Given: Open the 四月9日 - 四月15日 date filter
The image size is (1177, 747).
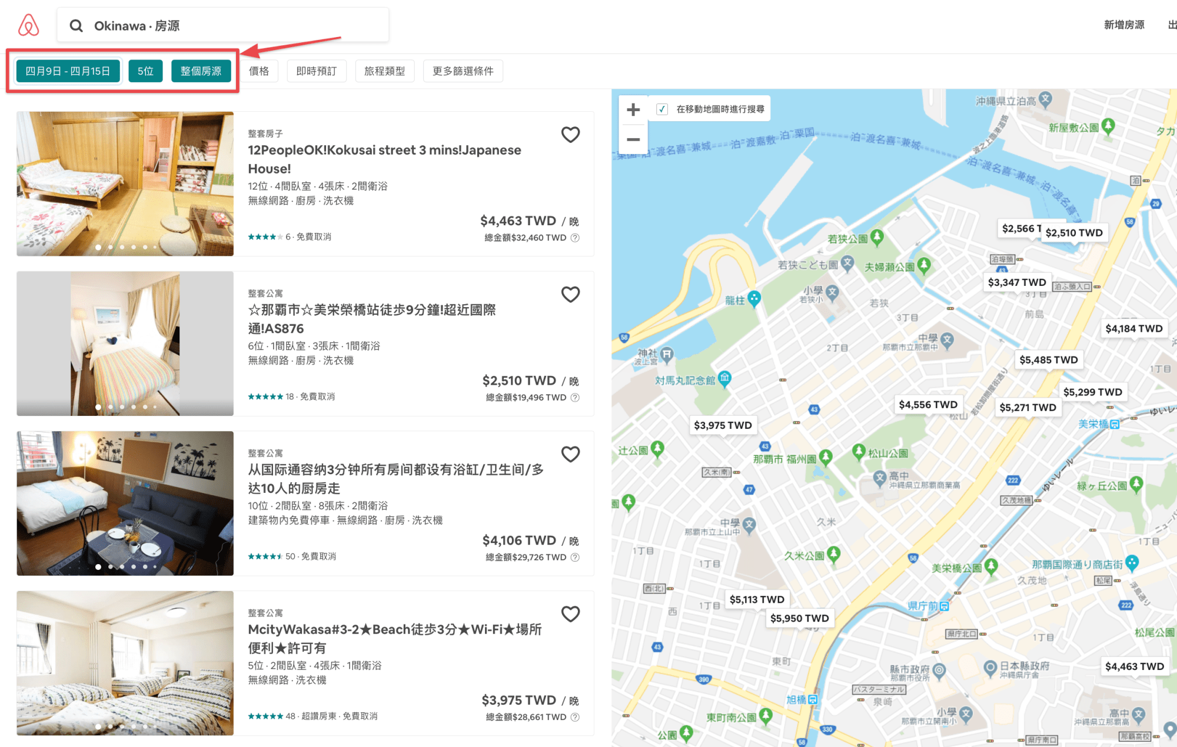Looking at the screenshot, I should pos(68,71).
